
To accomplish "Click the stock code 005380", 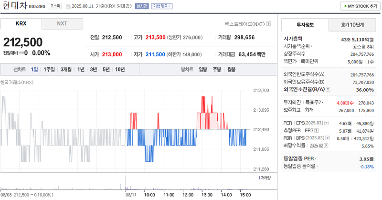I will 37,7.
